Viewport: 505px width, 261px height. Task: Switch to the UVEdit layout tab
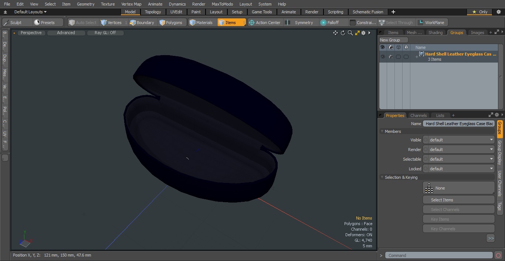[x=176, y=12]
